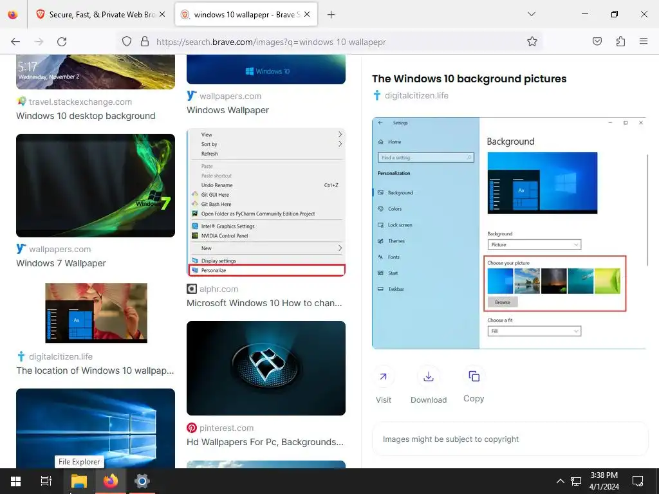This screenshot has width=659, height=494.
Task: Click The Windows 10 background pictures title
Action: click(x=469, y=78)
